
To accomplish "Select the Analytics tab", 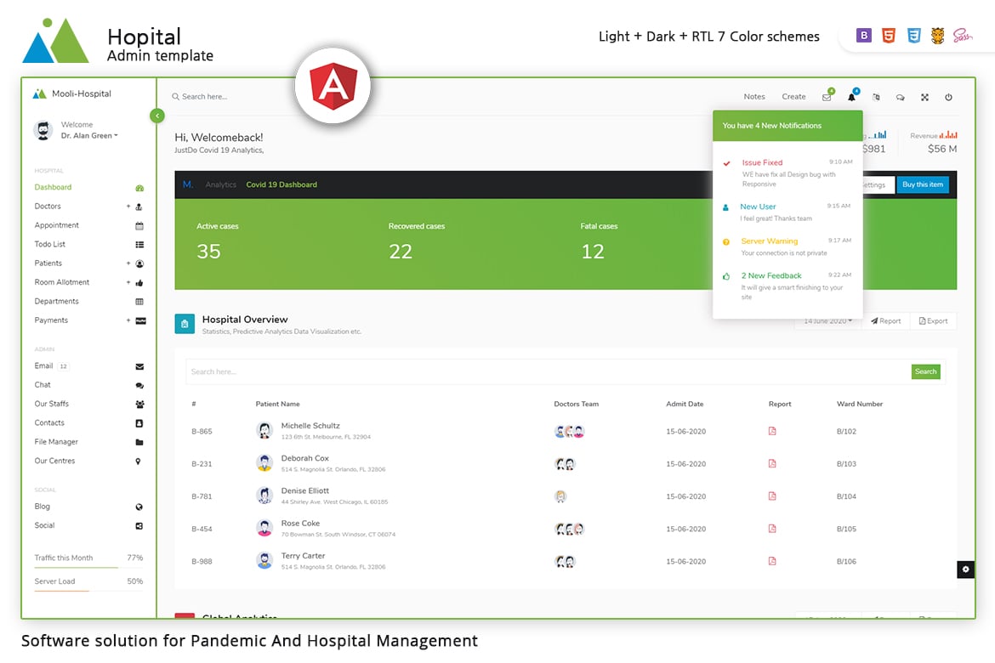I will click(221, 184).
